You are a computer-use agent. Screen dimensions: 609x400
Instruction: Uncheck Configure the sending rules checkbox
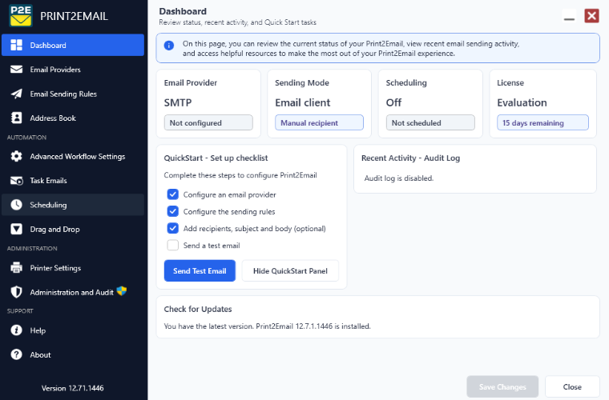click(173, 211)
